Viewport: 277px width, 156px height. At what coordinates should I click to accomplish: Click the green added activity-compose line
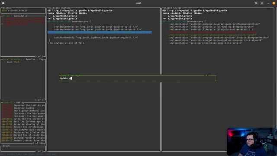(x=213, y=35)
